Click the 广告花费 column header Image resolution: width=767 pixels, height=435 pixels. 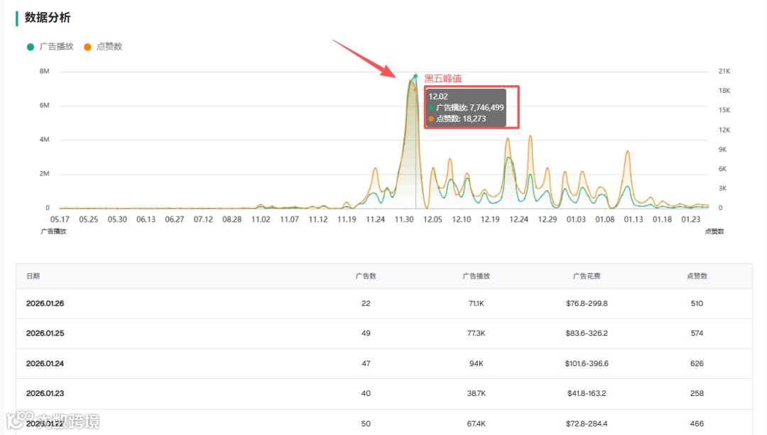tap(587, 276)
